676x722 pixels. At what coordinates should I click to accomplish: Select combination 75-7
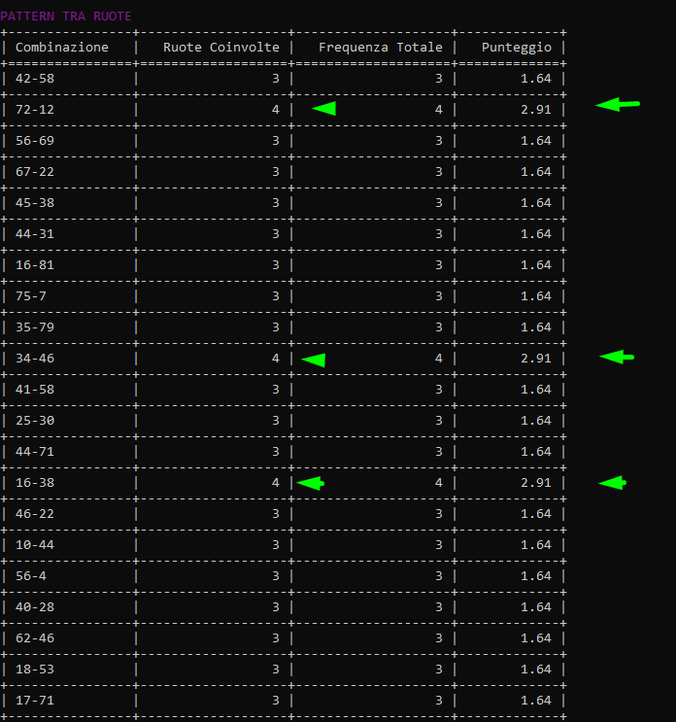31,296
